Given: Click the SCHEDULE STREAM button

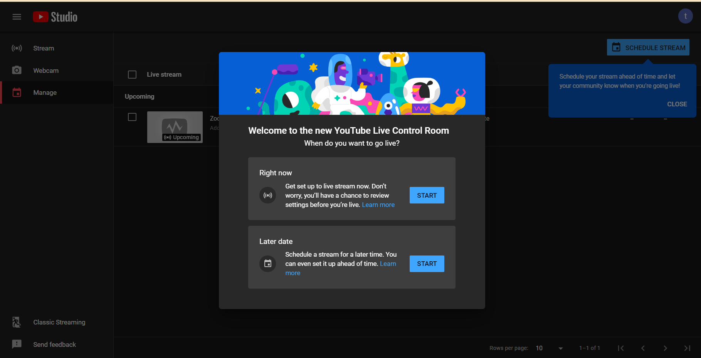Looking at the screenshot, I should [648, 47].
